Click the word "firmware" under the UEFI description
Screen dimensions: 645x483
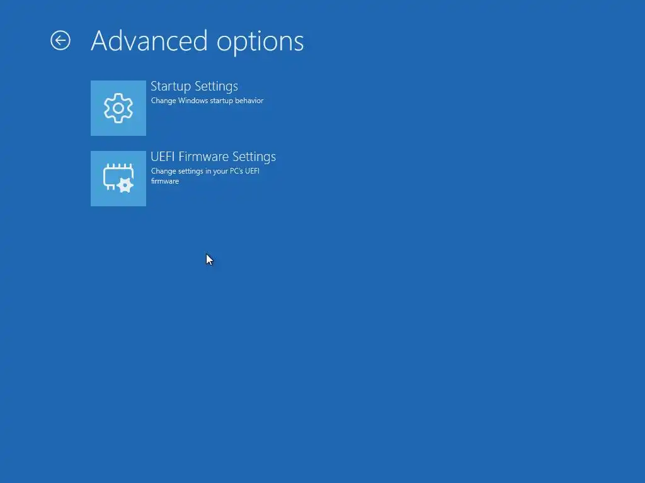[x=164, y=181]
